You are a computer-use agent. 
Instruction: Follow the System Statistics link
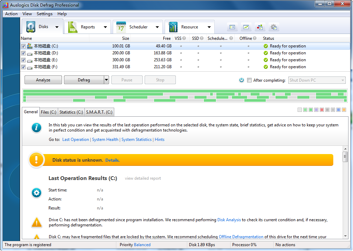(136, 140)
